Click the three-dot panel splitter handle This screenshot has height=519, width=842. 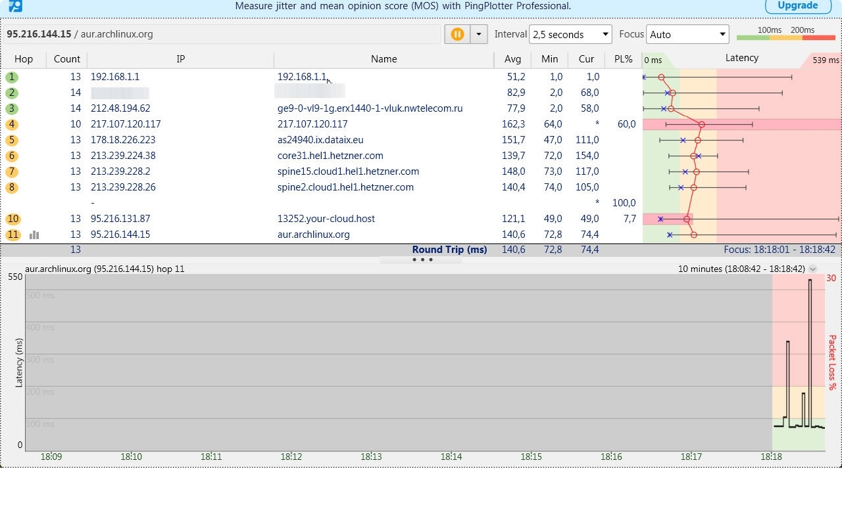click(x=422, y=259)
